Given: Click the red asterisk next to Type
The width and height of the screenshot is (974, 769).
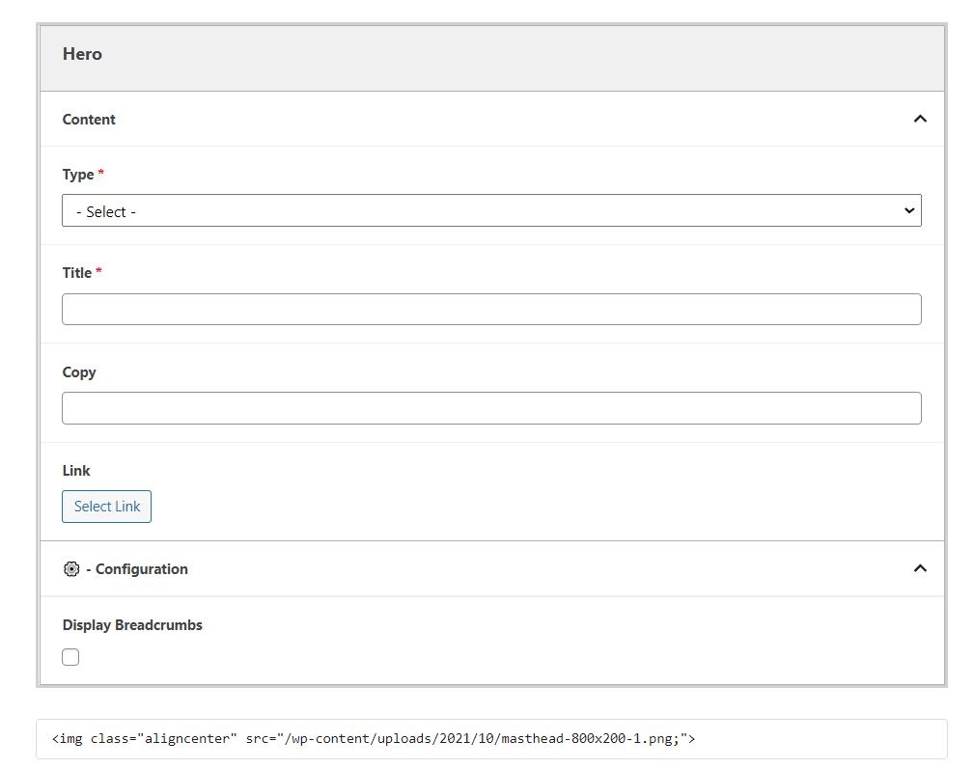Looking at the screenshot, I should pyautogui.click(x=101, y=174).
